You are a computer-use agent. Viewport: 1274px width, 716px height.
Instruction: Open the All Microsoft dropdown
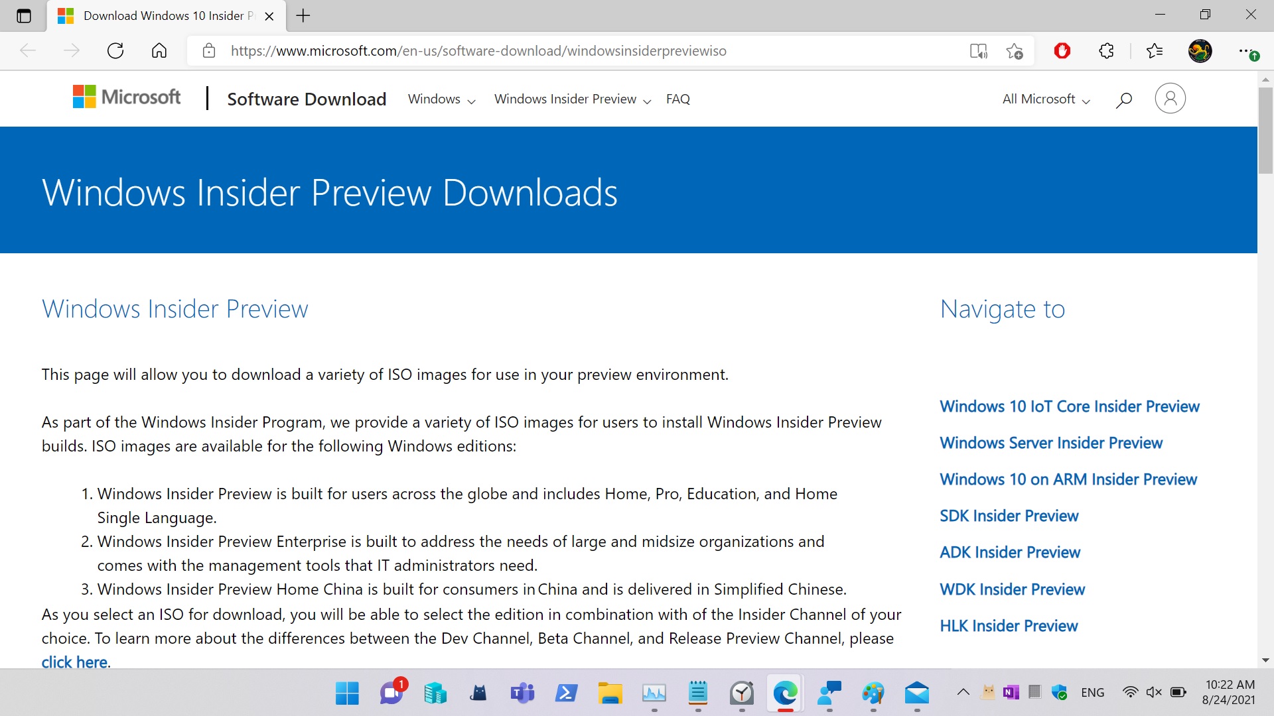coord(1045,99)
